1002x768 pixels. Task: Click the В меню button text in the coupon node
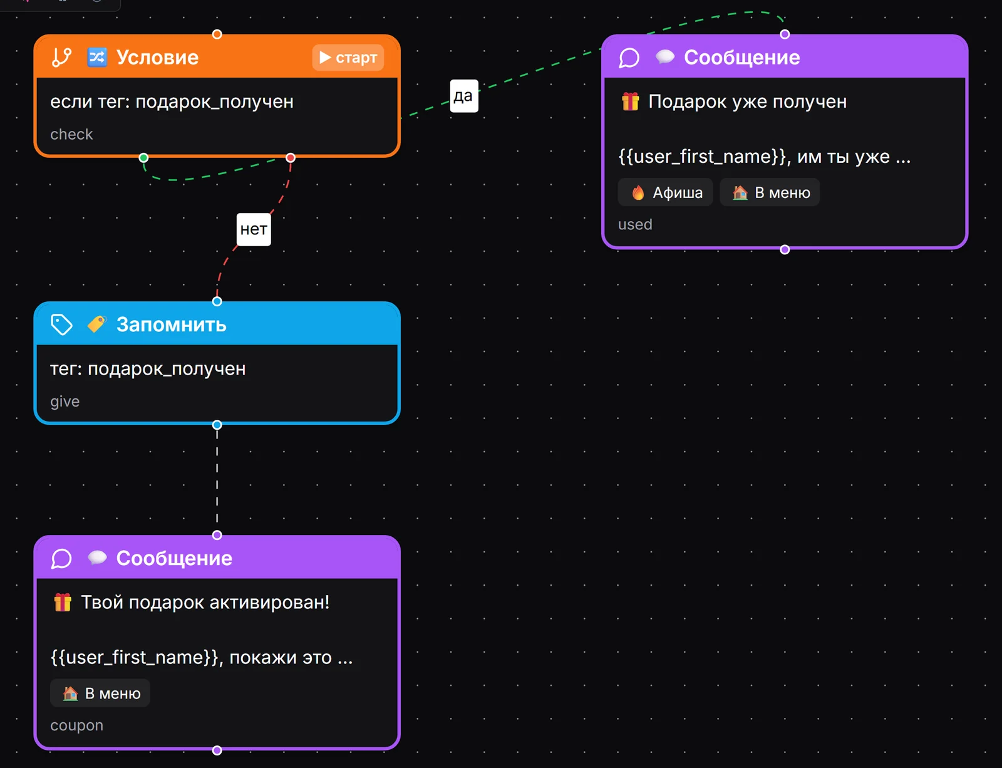(113, 693)
